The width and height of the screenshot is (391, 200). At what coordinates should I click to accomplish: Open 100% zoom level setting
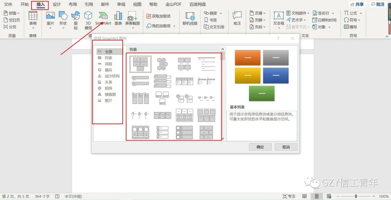click(383, 196)
